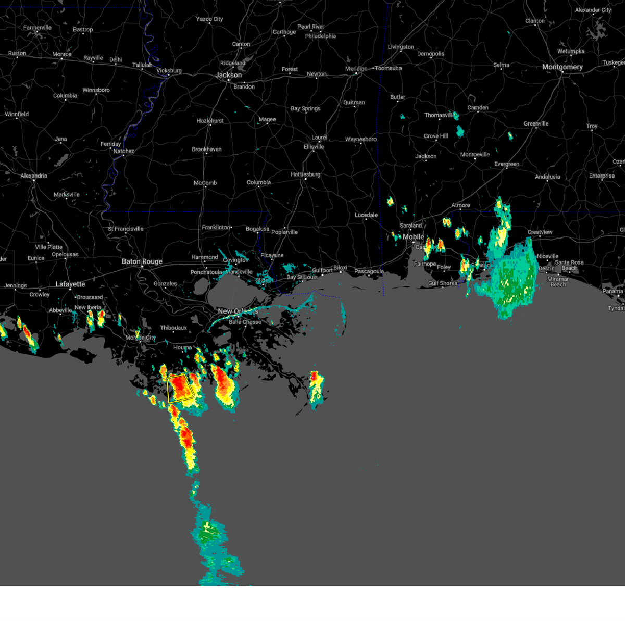The image size is (625, 625).
Task: Select the Thibodaux label
Action: click(173, 328)
